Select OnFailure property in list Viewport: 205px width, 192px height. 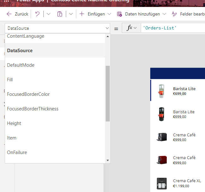[55, 152]
